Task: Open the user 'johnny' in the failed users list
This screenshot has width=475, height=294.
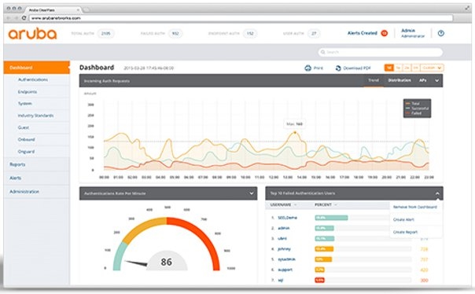Action: click(x=284, y=249)
